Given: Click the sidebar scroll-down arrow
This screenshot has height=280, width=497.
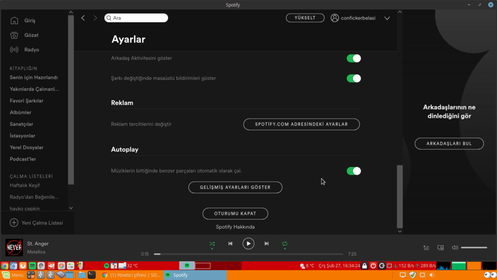Looking at the screenshot, I should click(71, 208).
